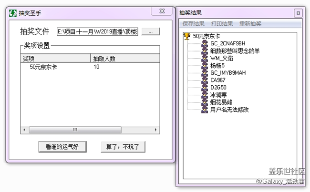Select winner CA967 in results
Screen dimensions: 310x192
tap(217, 80)
